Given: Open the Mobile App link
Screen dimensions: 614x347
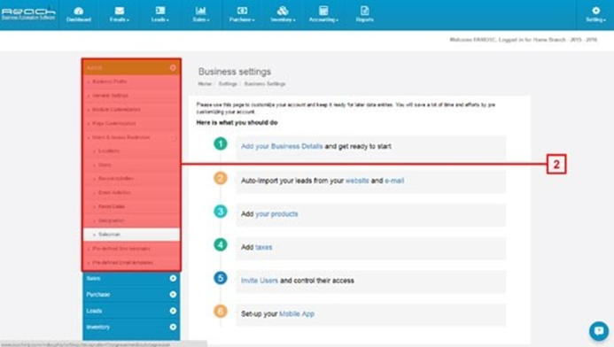Looking at the screenshot, I should point(297,313).
